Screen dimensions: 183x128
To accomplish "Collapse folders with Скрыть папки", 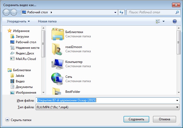I will (18, 120).
